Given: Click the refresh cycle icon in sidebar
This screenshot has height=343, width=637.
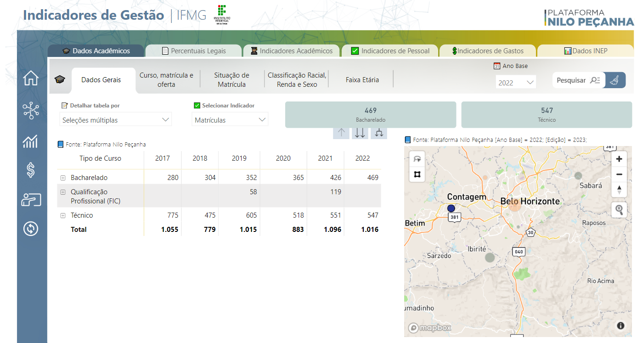Looking at the screenshot, I should tap(30, 228).
